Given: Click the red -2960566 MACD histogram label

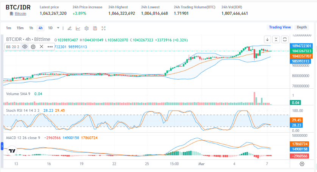Looking at the screenshot, I should point(300,156).
